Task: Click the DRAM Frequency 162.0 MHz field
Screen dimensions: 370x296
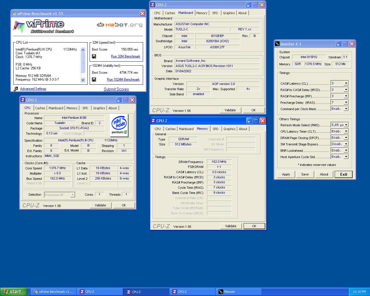Action: (x=219, y=162)
